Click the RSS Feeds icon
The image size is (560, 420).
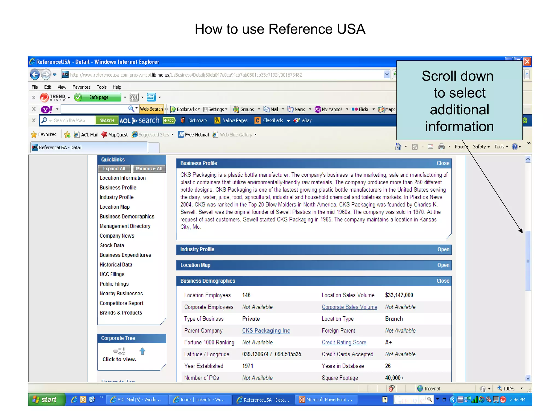[x=415, y=147]
